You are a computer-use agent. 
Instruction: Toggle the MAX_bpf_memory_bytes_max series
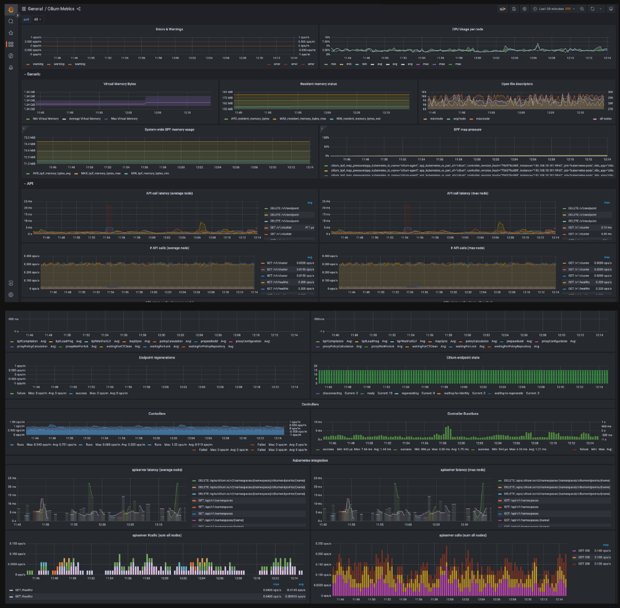(x=101, y=173)
